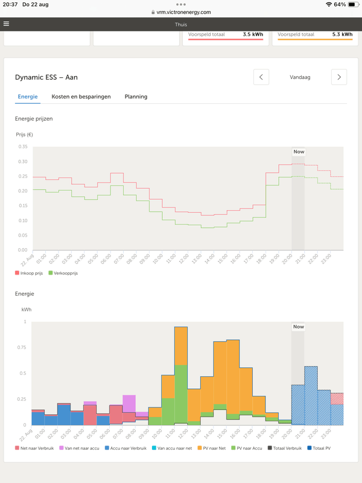Open the hamburger navigation menu
Screen dimensions: 362x483
point(7,24)
